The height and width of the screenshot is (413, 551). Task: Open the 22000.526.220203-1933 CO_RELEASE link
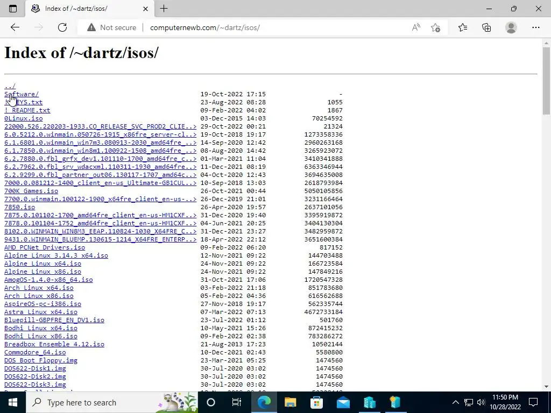[100, 126]
